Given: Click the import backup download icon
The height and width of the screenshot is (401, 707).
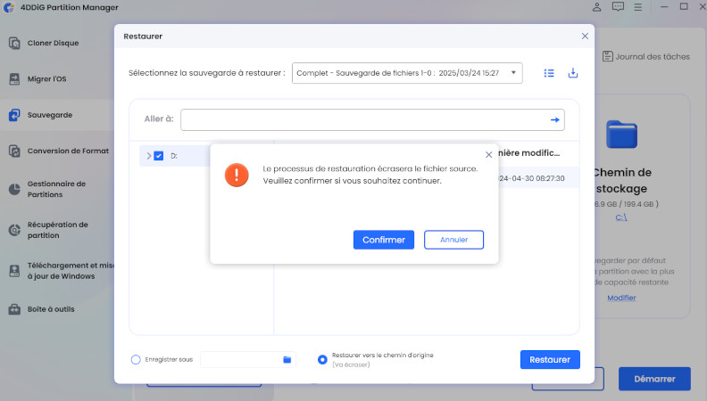Looking at the screenshot, I should coord(572,73).
